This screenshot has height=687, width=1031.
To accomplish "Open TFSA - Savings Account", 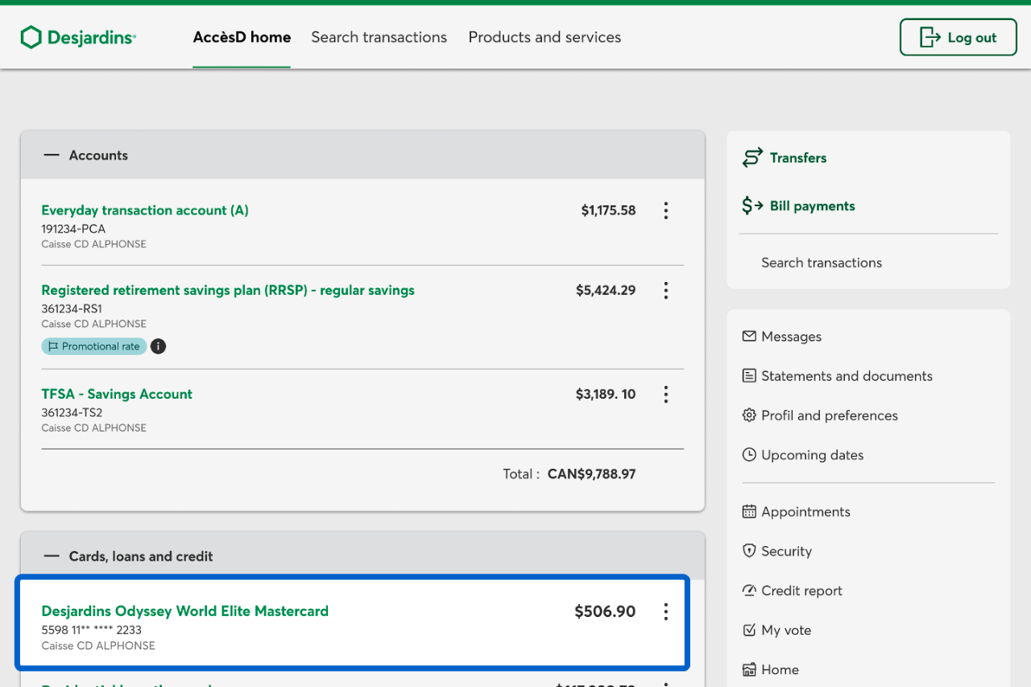I will (117, 394).
